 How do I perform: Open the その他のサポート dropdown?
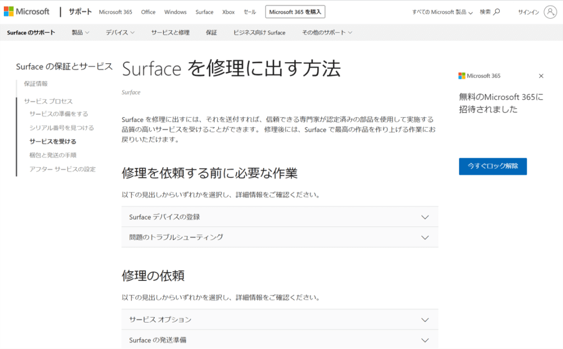click(x=327, y=32)
